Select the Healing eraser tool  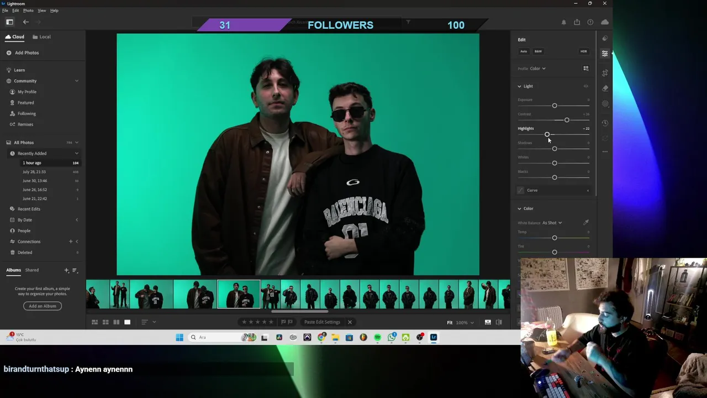pos(605,88)
